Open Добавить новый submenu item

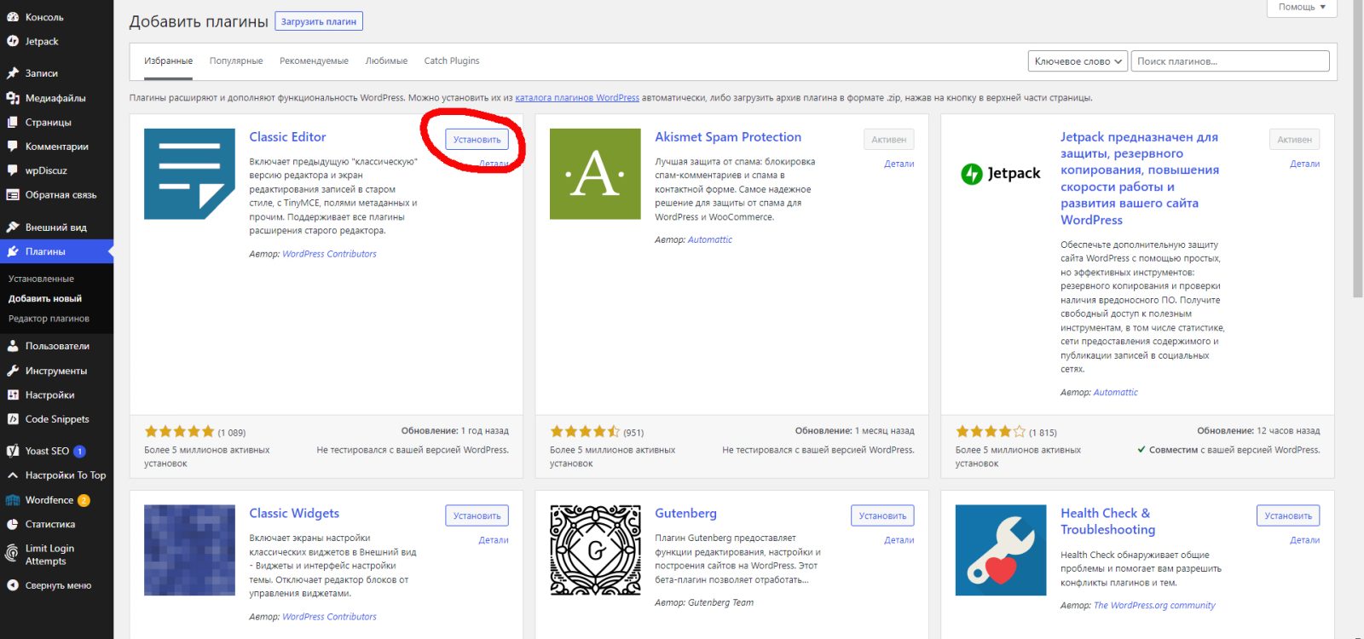coord(45,299)
